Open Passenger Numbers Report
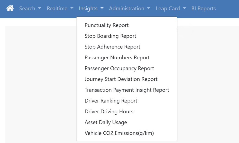This screenshot has height=143, width=239. (x=117, y=57)
